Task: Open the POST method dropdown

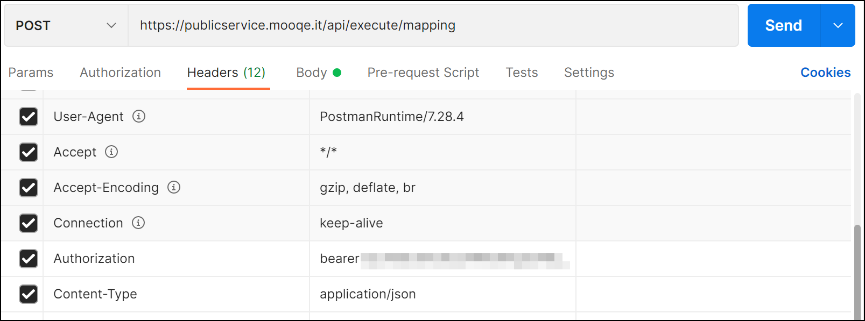Action: click(x=66, y=25)
